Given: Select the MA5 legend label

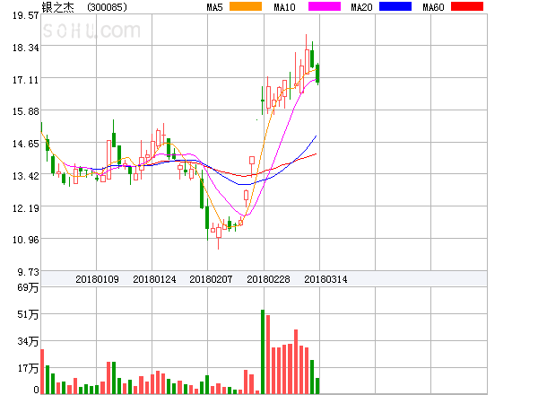Looking at the screenshot, I should click(215, 7).
